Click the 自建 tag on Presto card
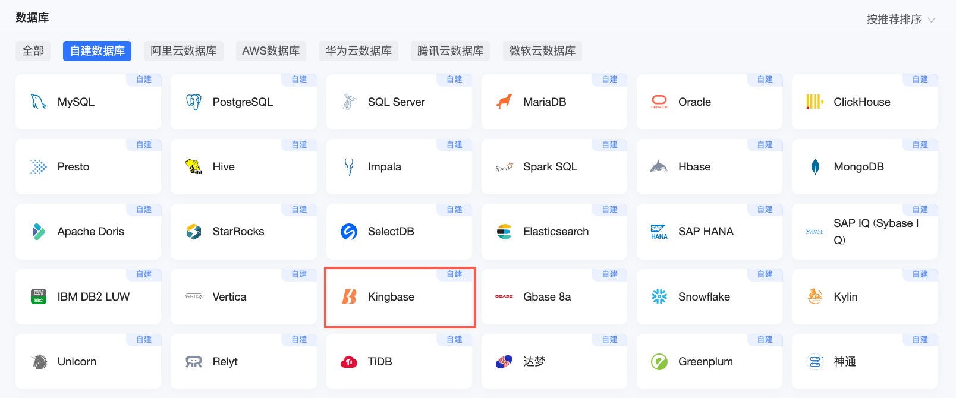The width and height of the screenshot is (956, 398). 144,144
